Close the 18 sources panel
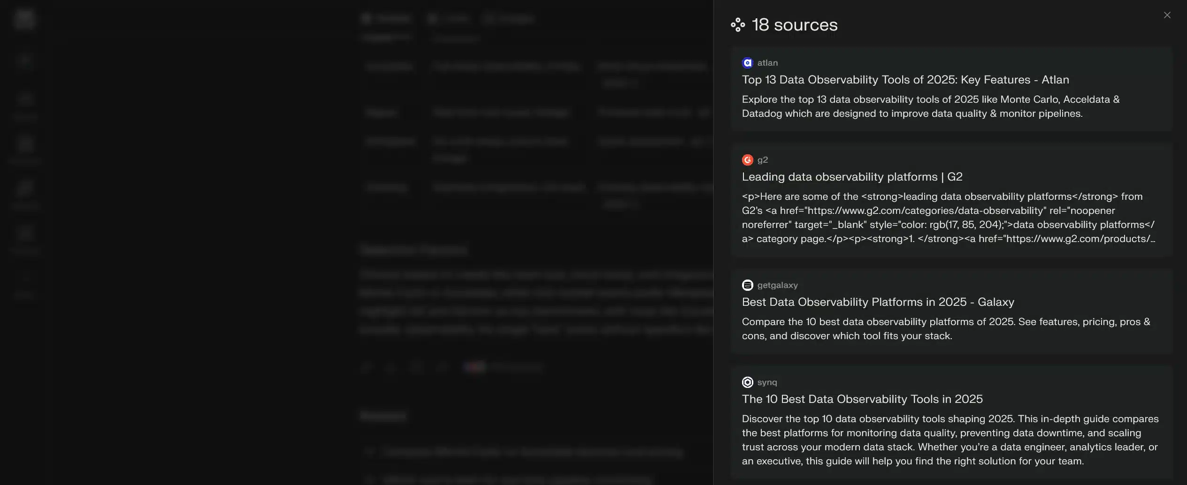 click(1167, 15)
